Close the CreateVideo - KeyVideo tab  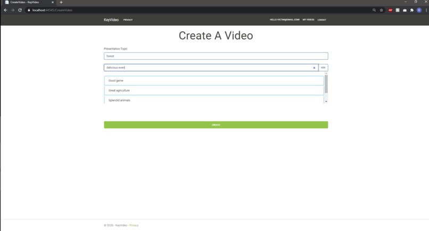(53, 2)
